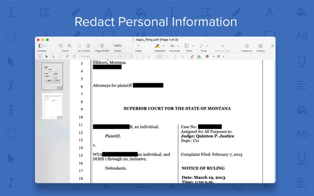
Task: Click 'NOTICE OF RULING' heading
Action: coord(203,168)
